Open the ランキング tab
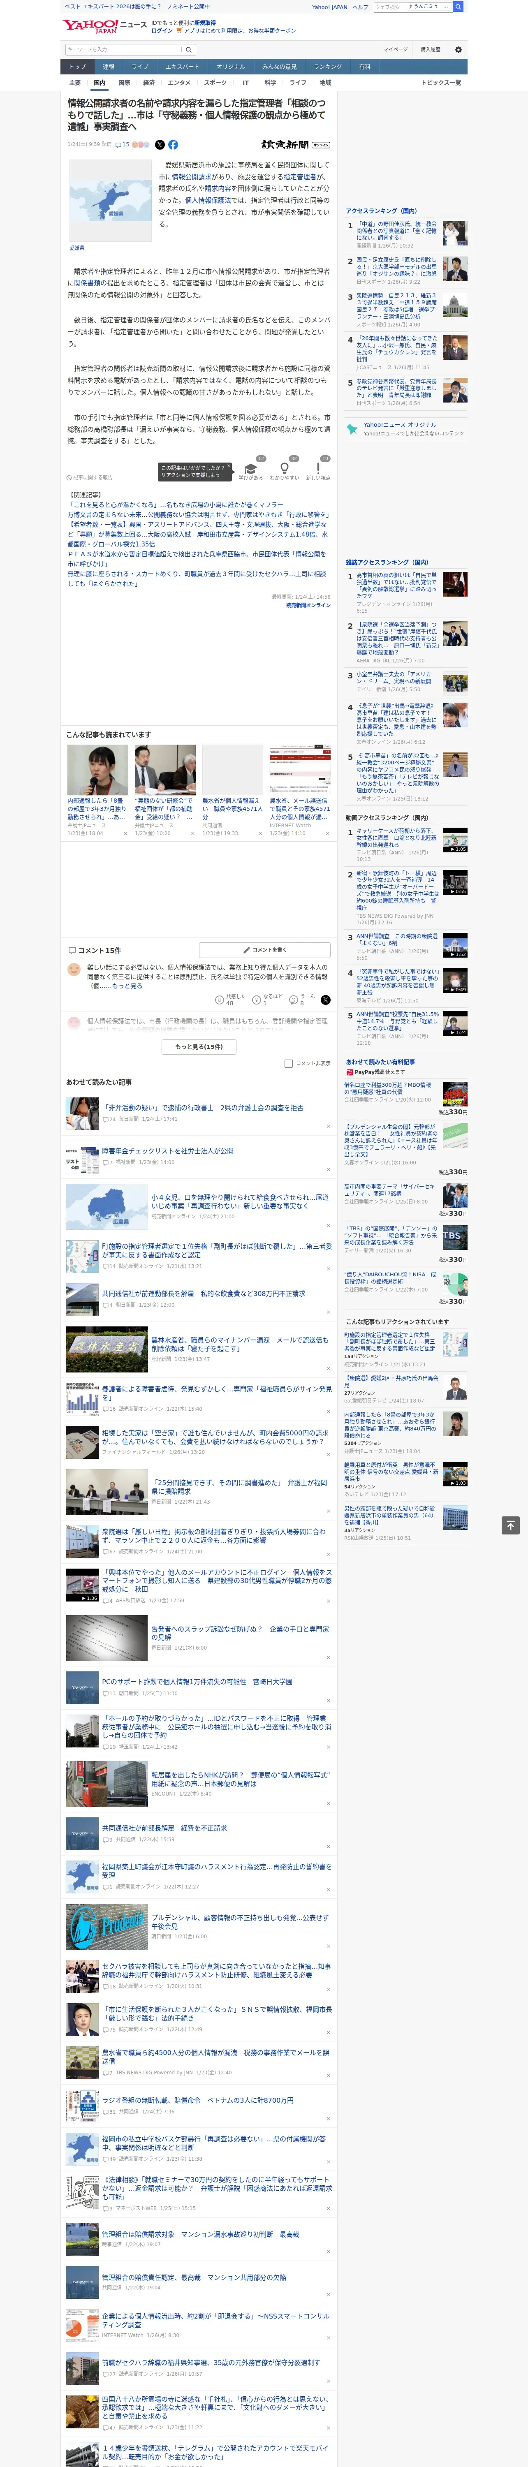The width and height of the screenshot is (528, 2467). (328, 67)
